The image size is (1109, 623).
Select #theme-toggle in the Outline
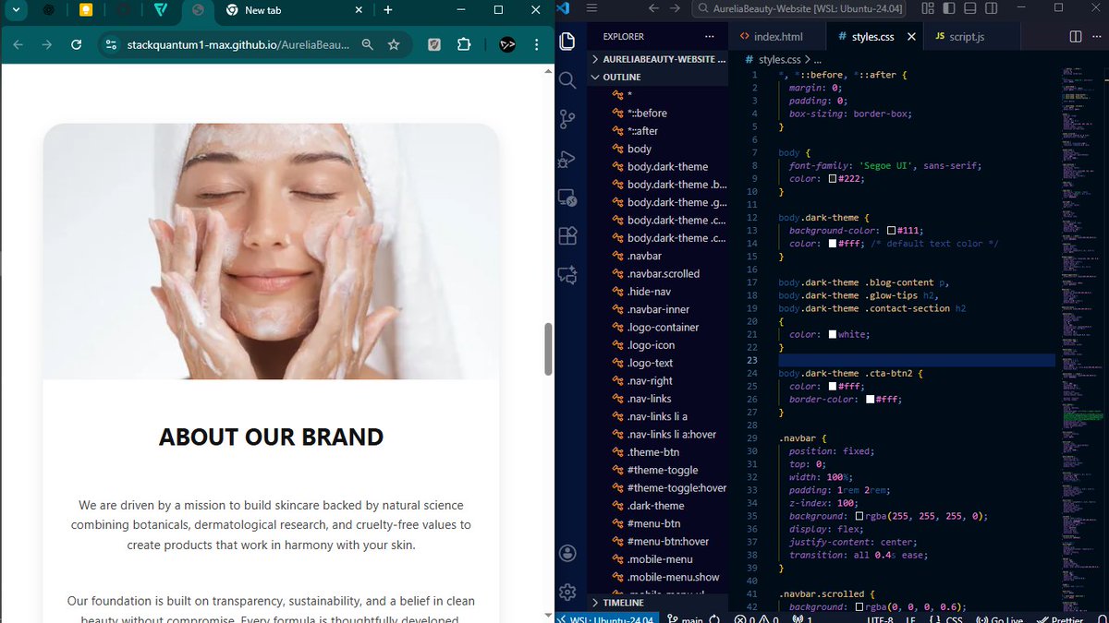tap(663, 470)
